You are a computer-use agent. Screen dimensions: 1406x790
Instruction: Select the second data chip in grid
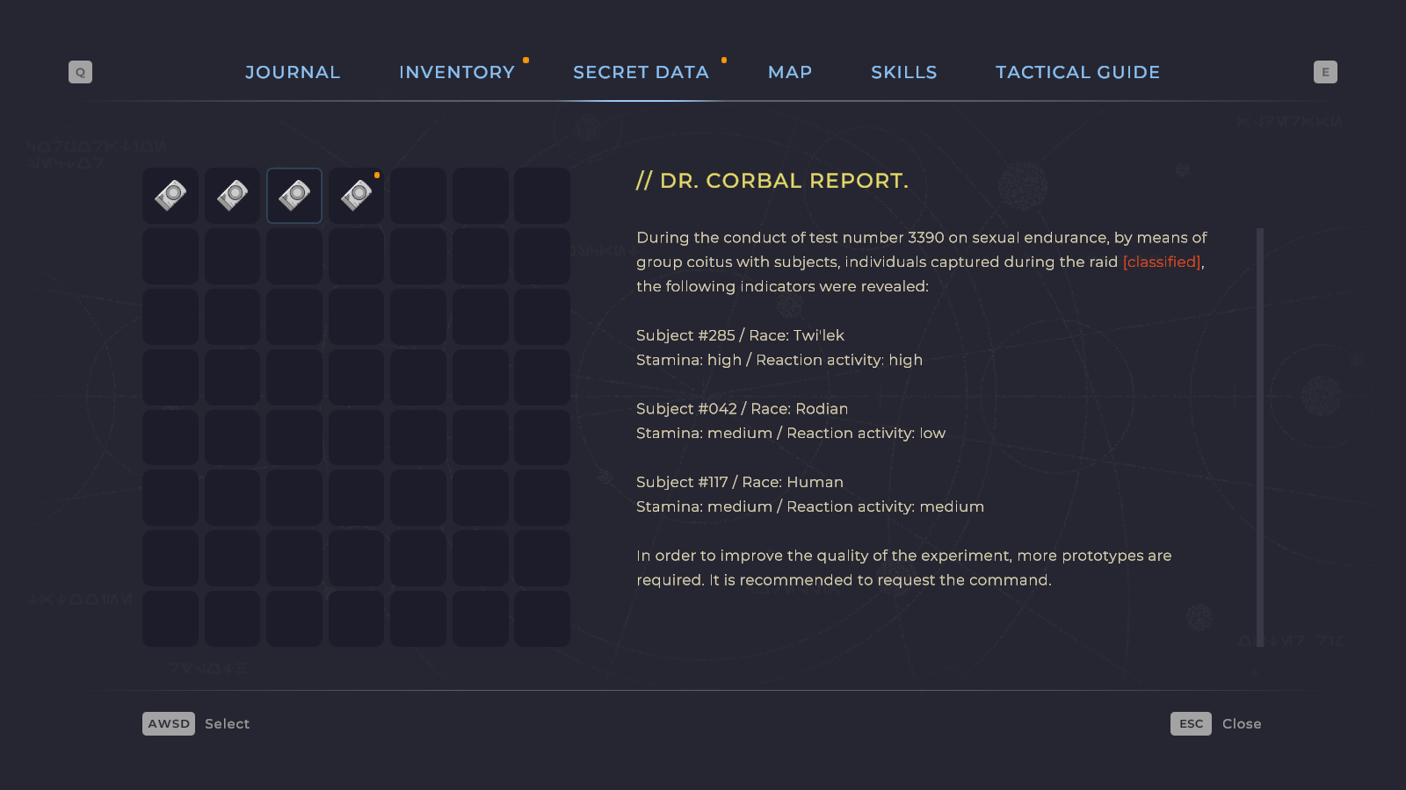232,196
